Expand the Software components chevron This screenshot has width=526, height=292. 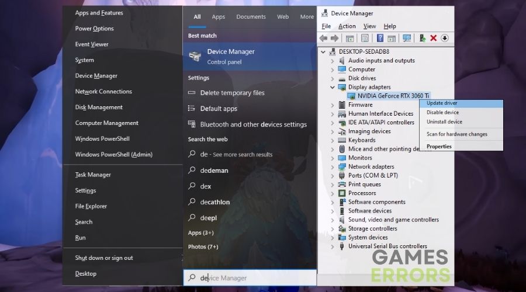tap(333, 202)
